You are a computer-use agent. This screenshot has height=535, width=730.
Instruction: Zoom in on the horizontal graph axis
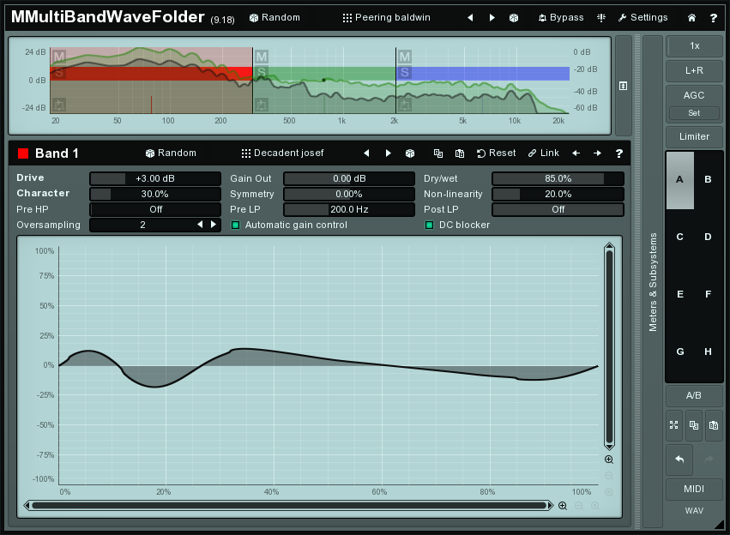pyautogui.click(x=563, y=506)
